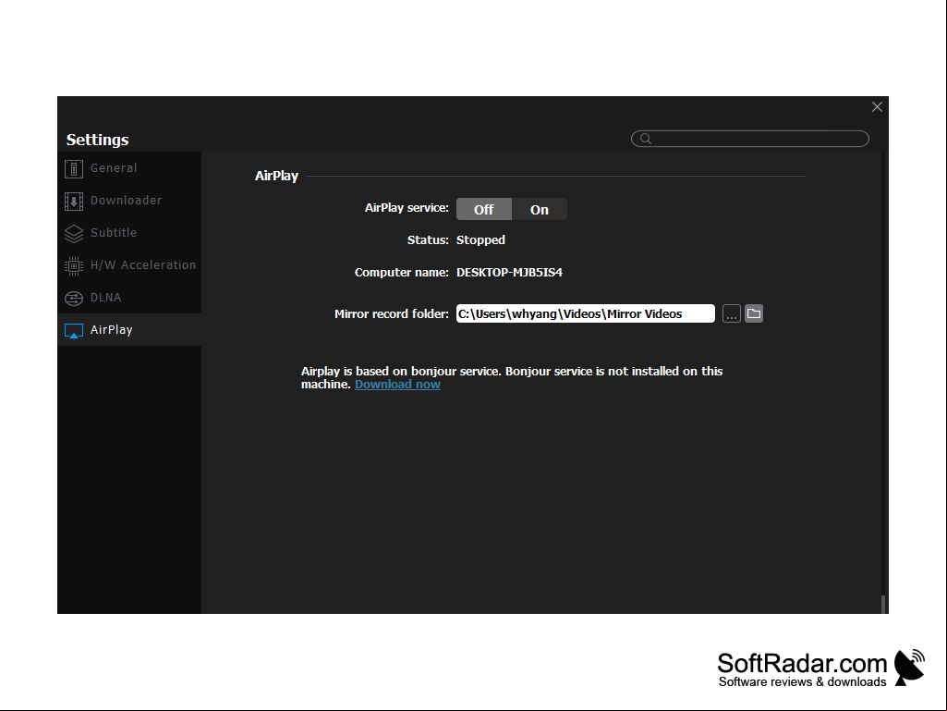Click the Mirror record folder path field
Screen dimensions: 947x711
click(585, 313)
